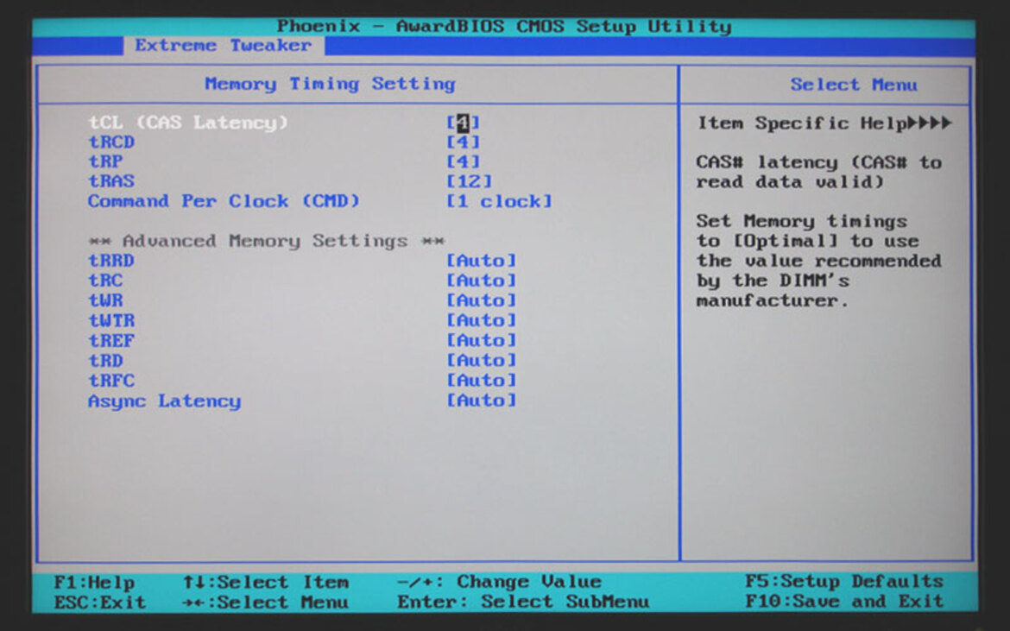Image resolution: width=1010 pixels, height=631 pixels.
Task: Select the Extreme Tweaker tab
Action: tap(223, 46)
